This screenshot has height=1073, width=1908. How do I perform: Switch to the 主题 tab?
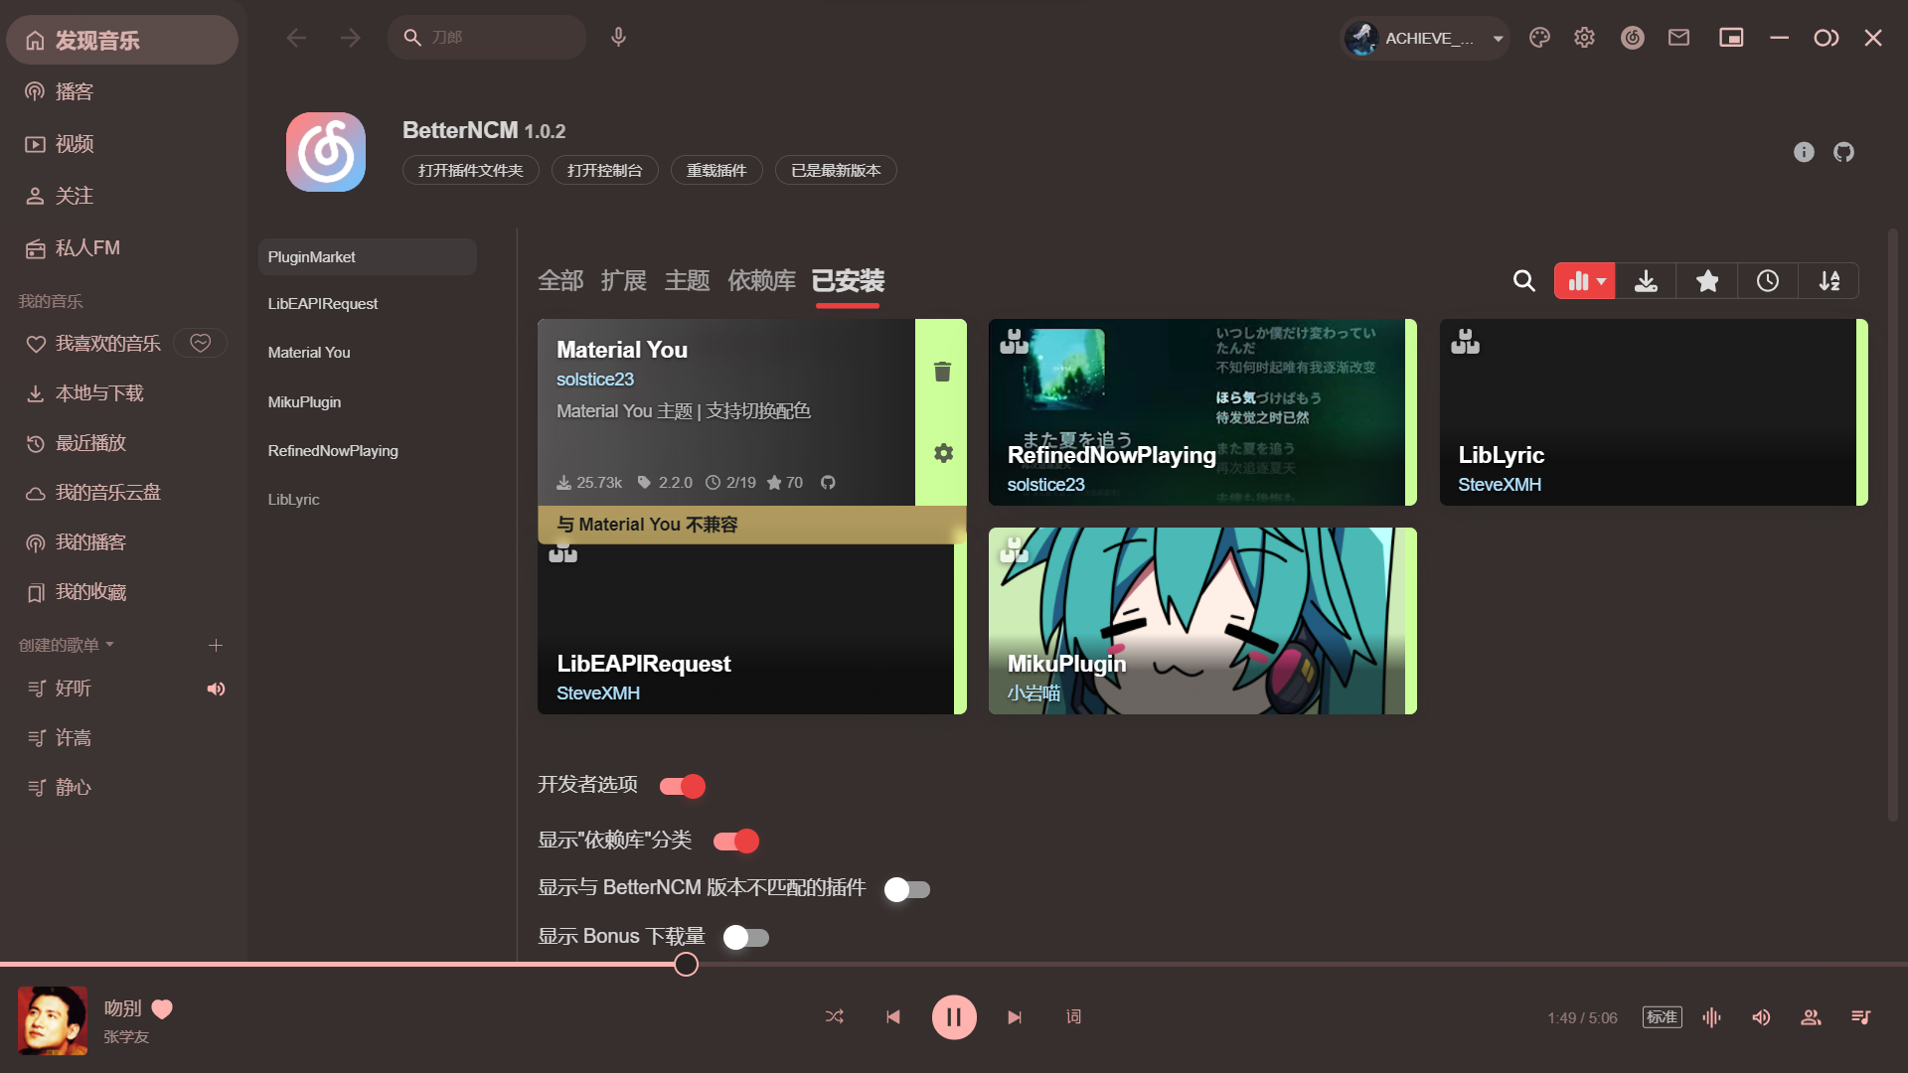coord(687,281)
